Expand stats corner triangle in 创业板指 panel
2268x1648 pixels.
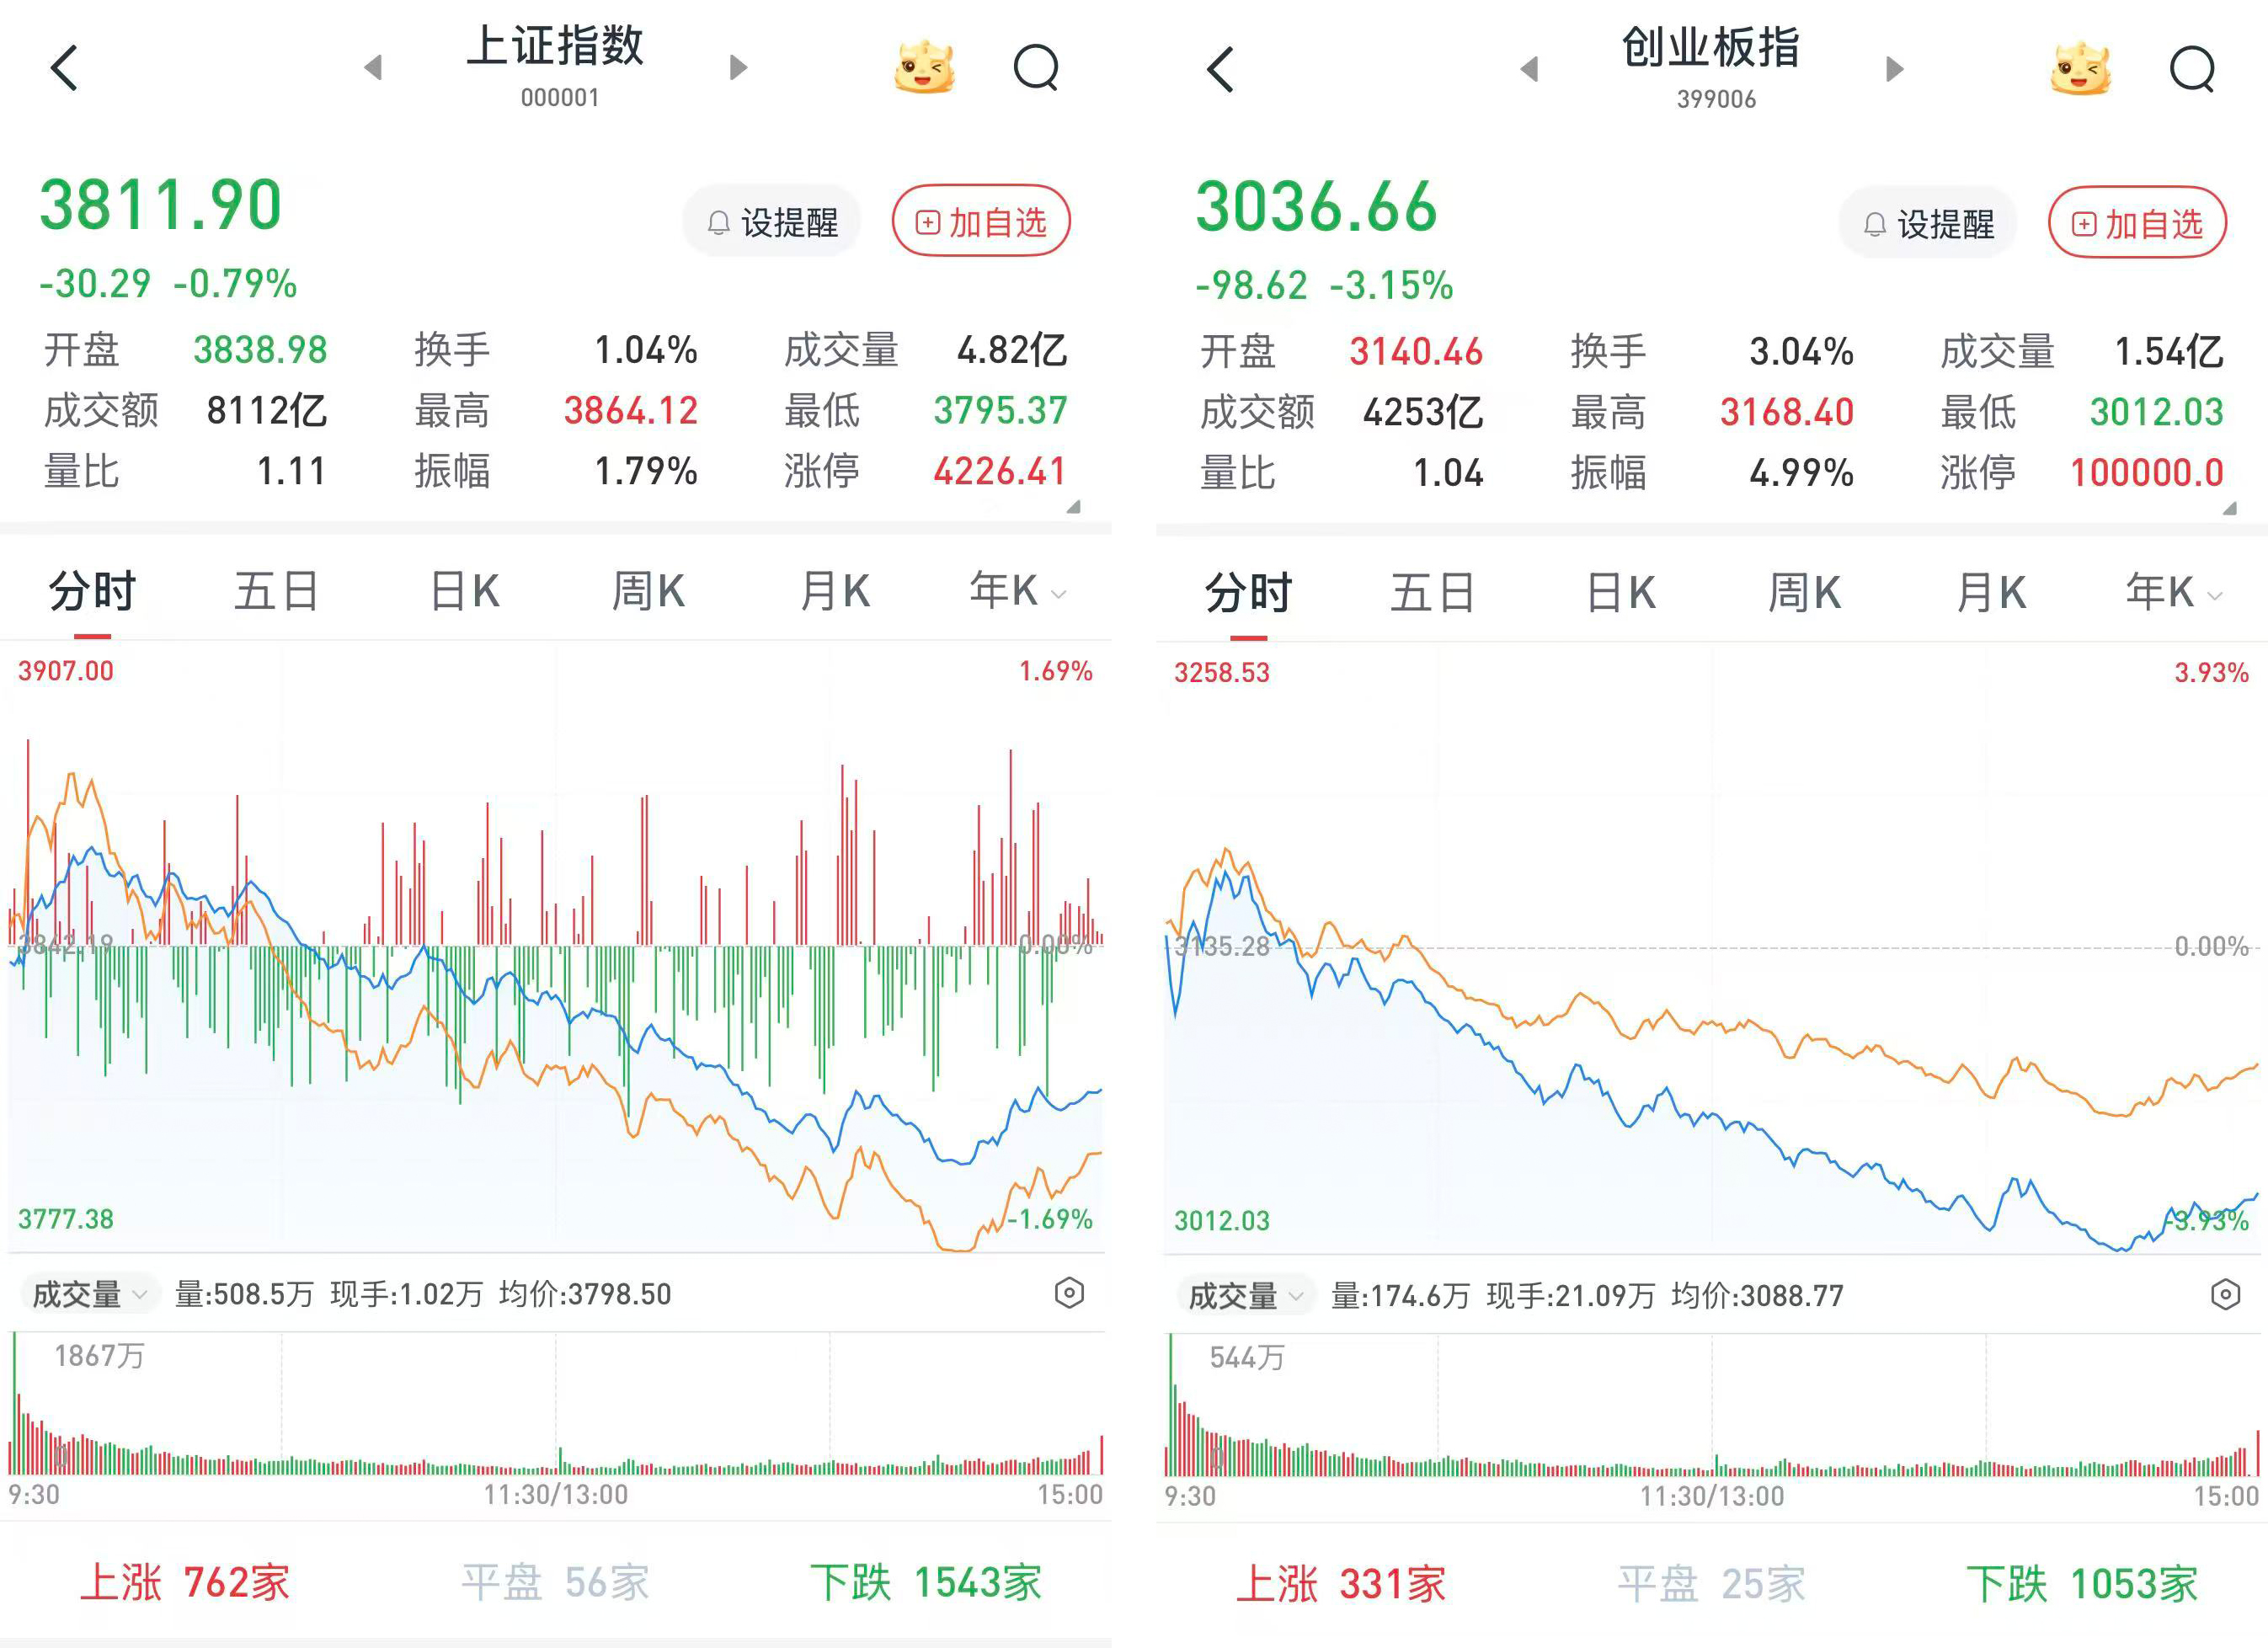click(x=2230, y=509)
